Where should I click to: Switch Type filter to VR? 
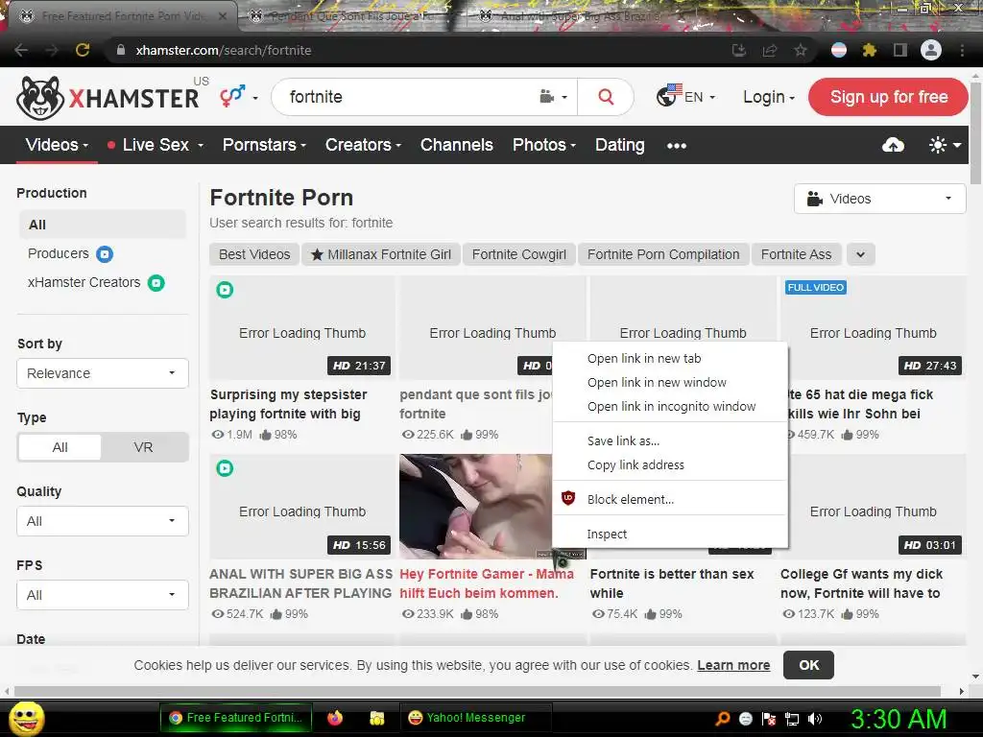(144, 447)
